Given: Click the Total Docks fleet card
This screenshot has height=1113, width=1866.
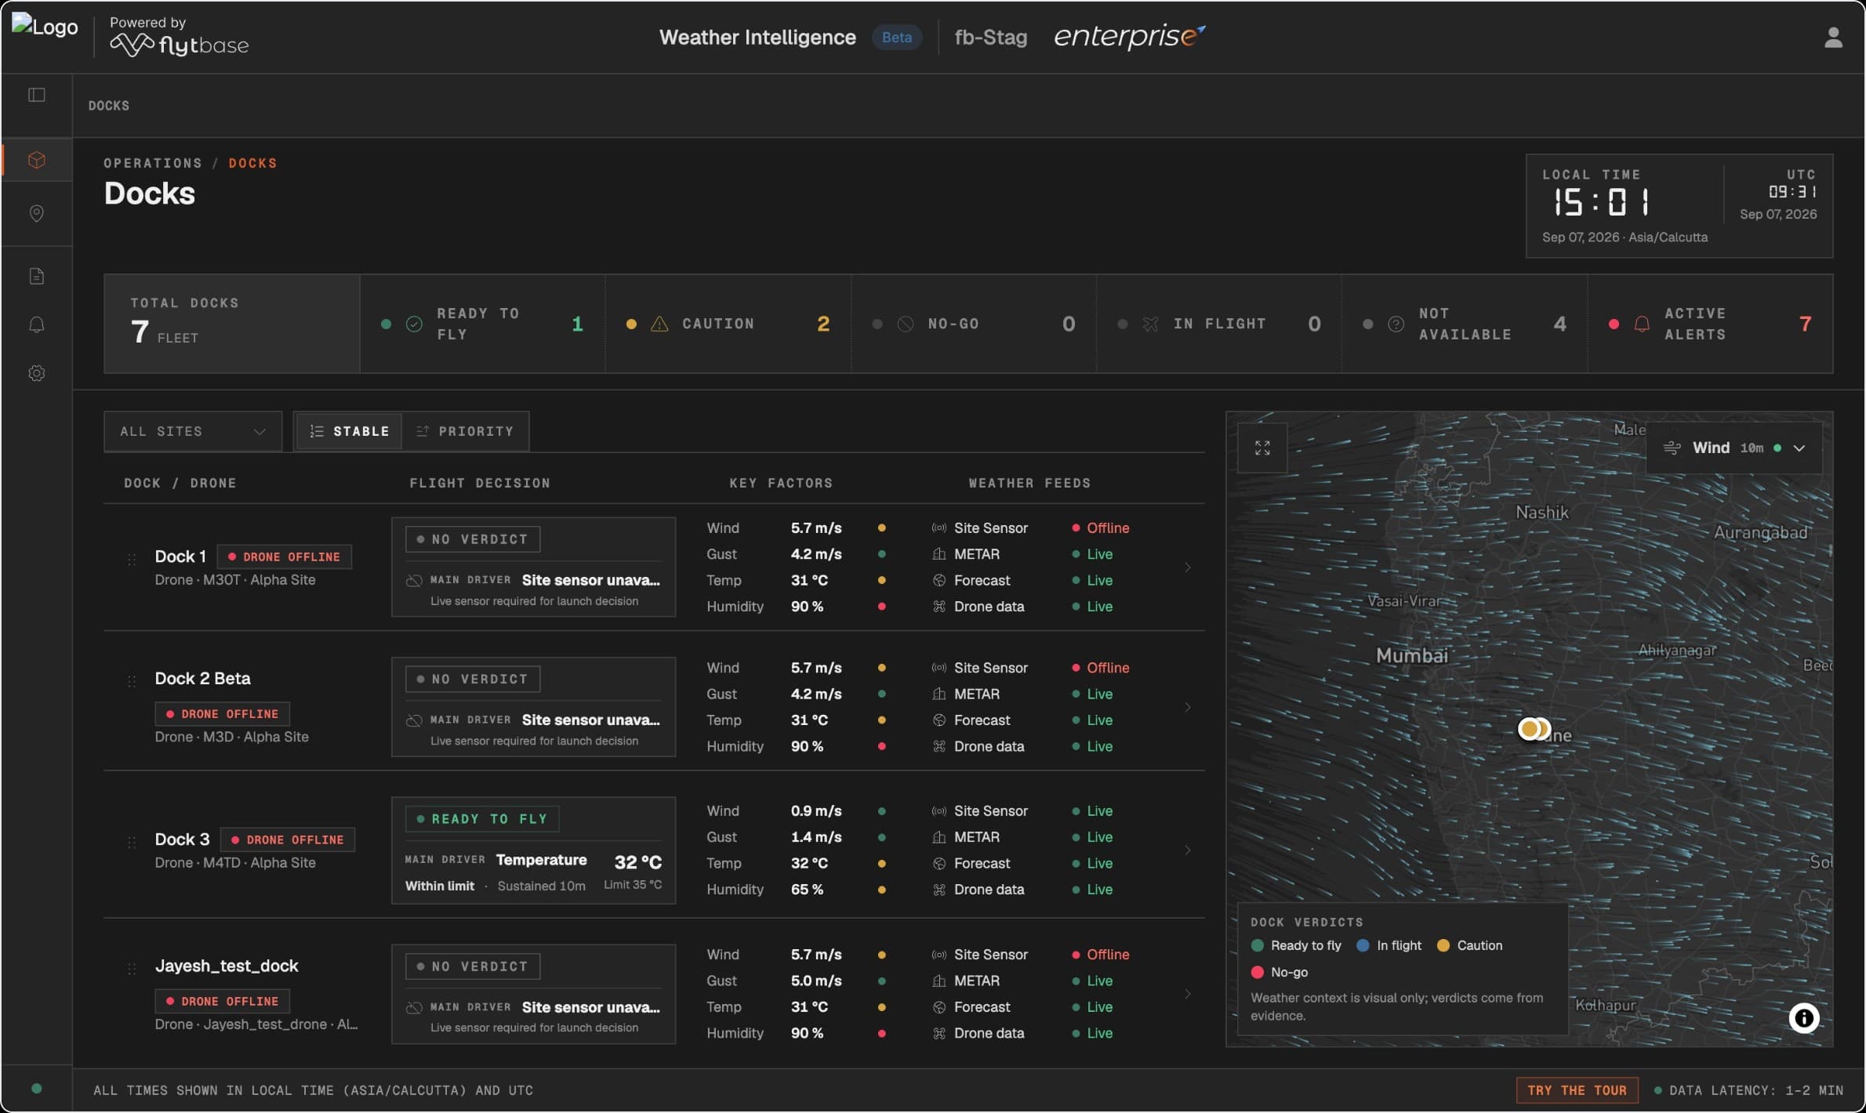Looking at the screenshot, I should coord(232,324).
